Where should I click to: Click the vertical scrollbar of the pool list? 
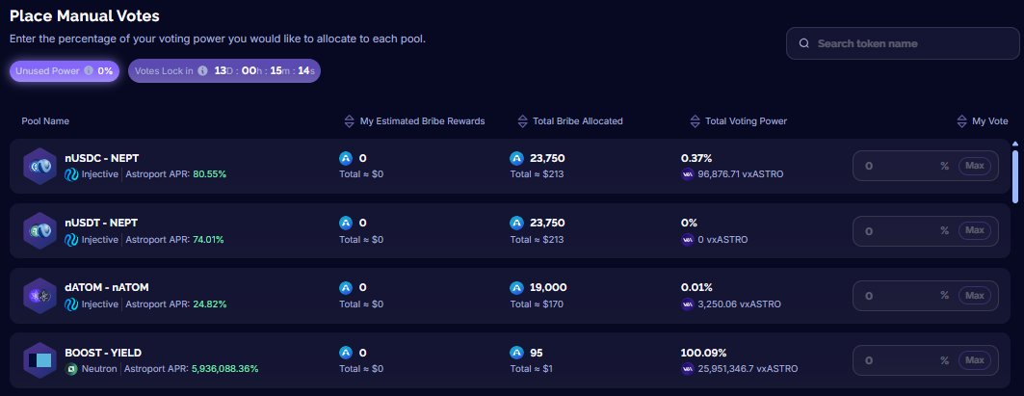(x=1015, y=176)
